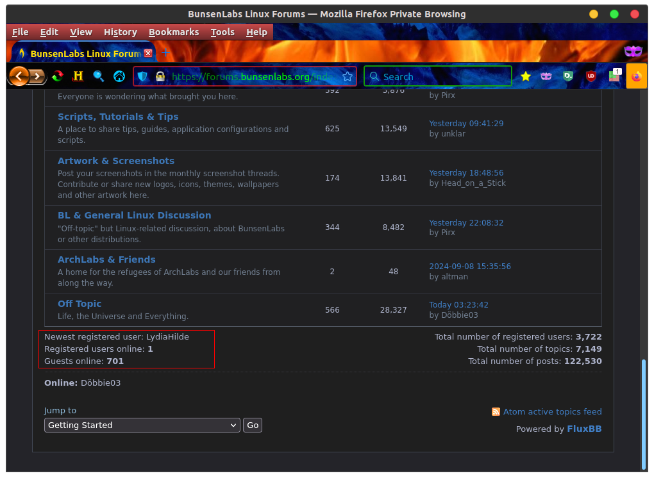The image size is (654, 478).
Task: Open the File menu
Action: [x=20, y=32]
